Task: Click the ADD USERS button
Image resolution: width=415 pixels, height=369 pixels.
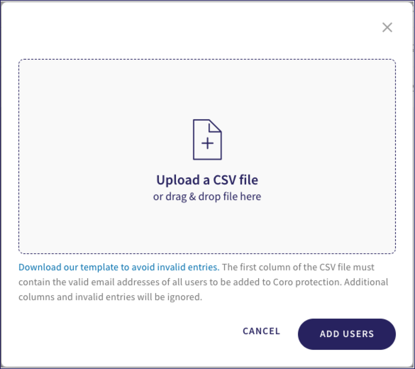Action: click(347, 334)
